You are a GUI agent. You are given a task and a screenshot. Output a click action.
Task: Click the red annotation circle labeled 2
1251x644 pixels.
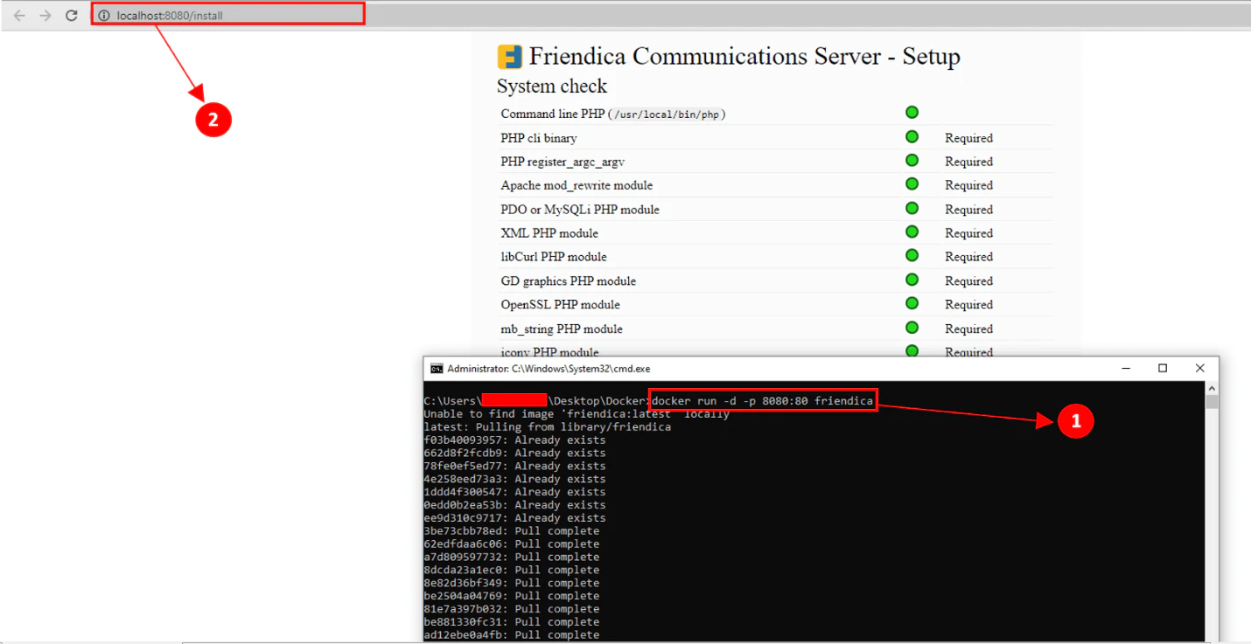coord(213,120)
